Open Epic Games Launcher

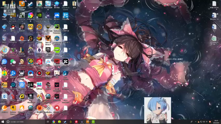[x=48, y=52]
